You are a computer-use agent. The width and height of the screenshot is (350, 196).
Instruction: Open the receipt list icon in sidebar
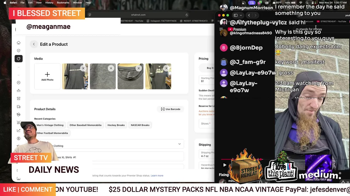pos(19,99)
